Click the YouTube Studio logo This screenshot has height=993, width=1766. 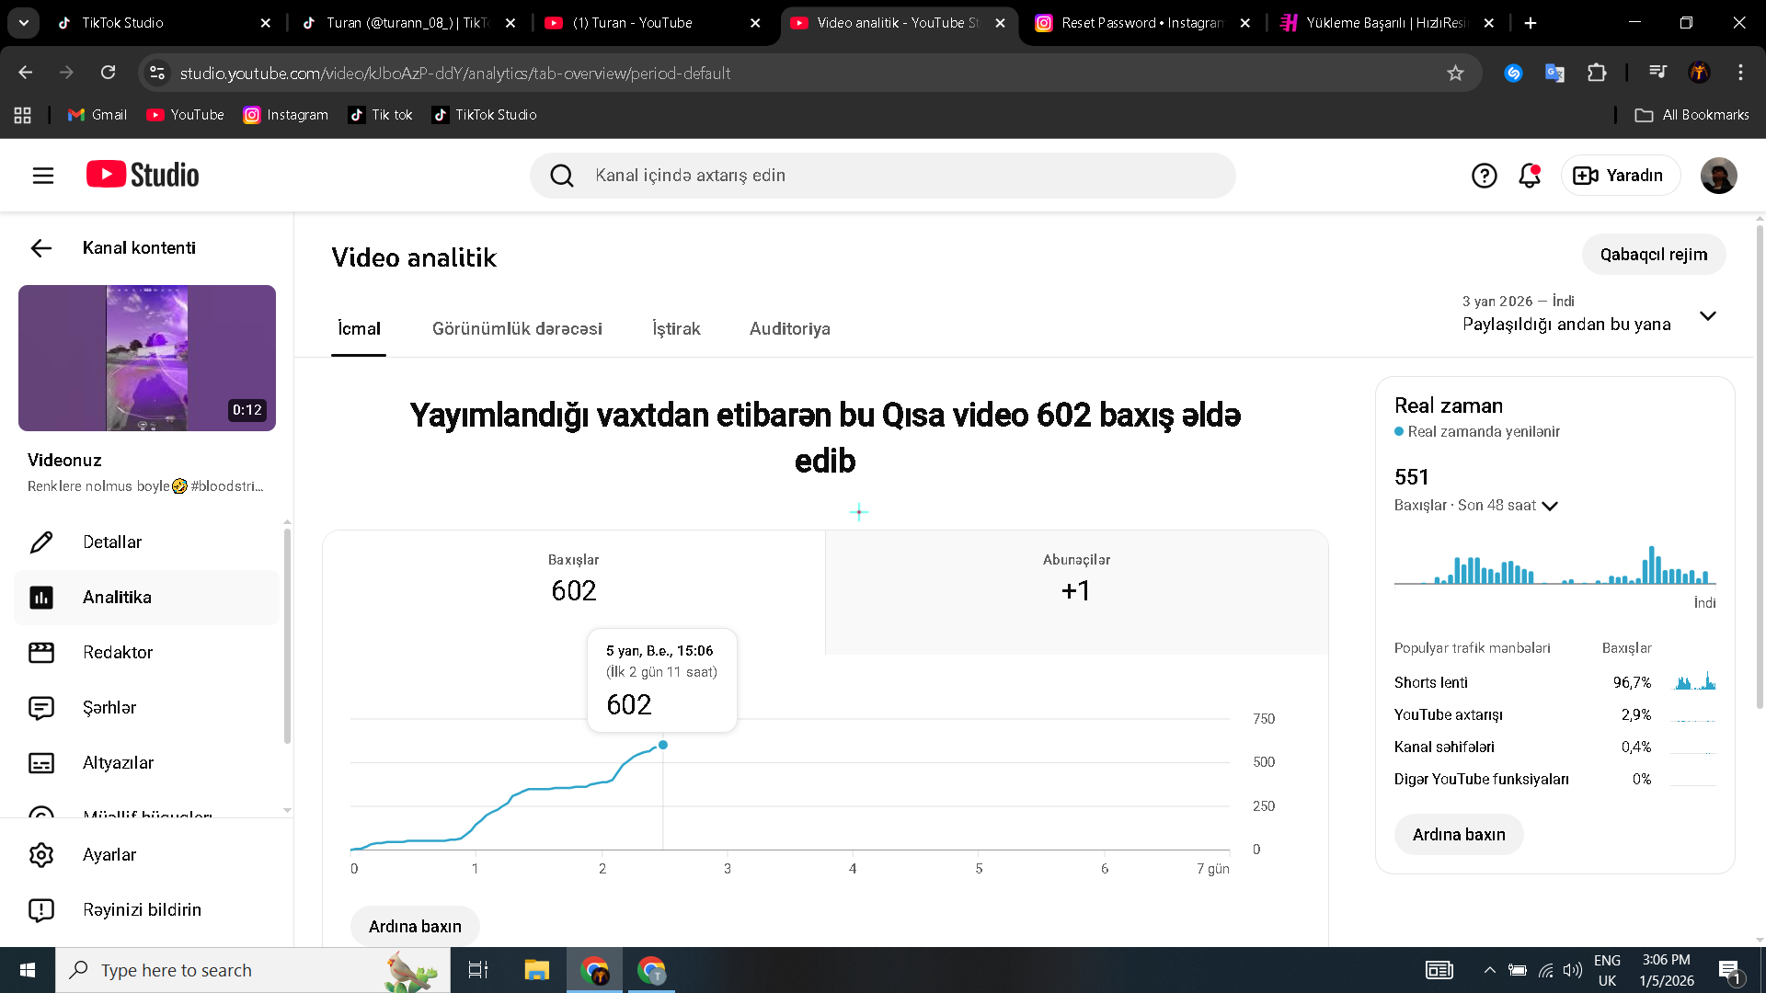pyautogui.click(x=143, y=175)
